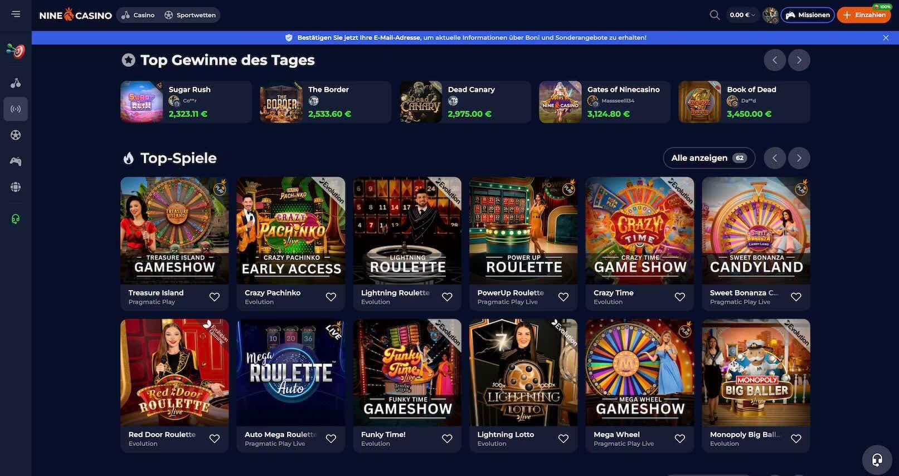Image resolution: width=899 pixels, height=476 pixels.
Task: Select the live casino broadcast sidebar icon
Action: [16, 109]
